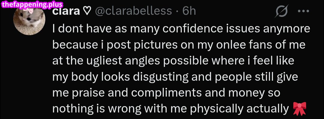Click the thefappening.plus watermark
Viewport: 324px width, 119px height.
click(32, 4)
